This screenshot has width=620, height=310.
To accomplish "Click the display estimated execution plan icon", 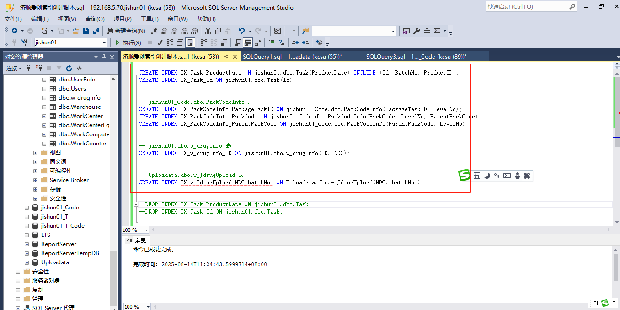I will click(x=170, y=43).
